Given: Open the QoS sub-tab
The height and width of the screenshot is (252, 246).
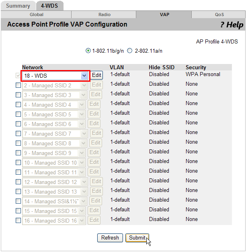Looking at the screenshot, I should pos(219,14).
